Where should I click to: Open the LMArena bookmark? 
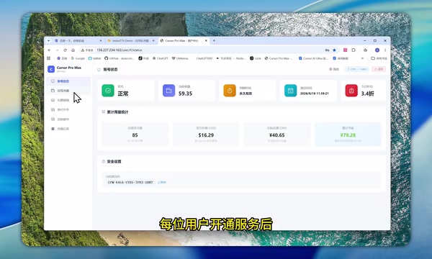point(180,58)
